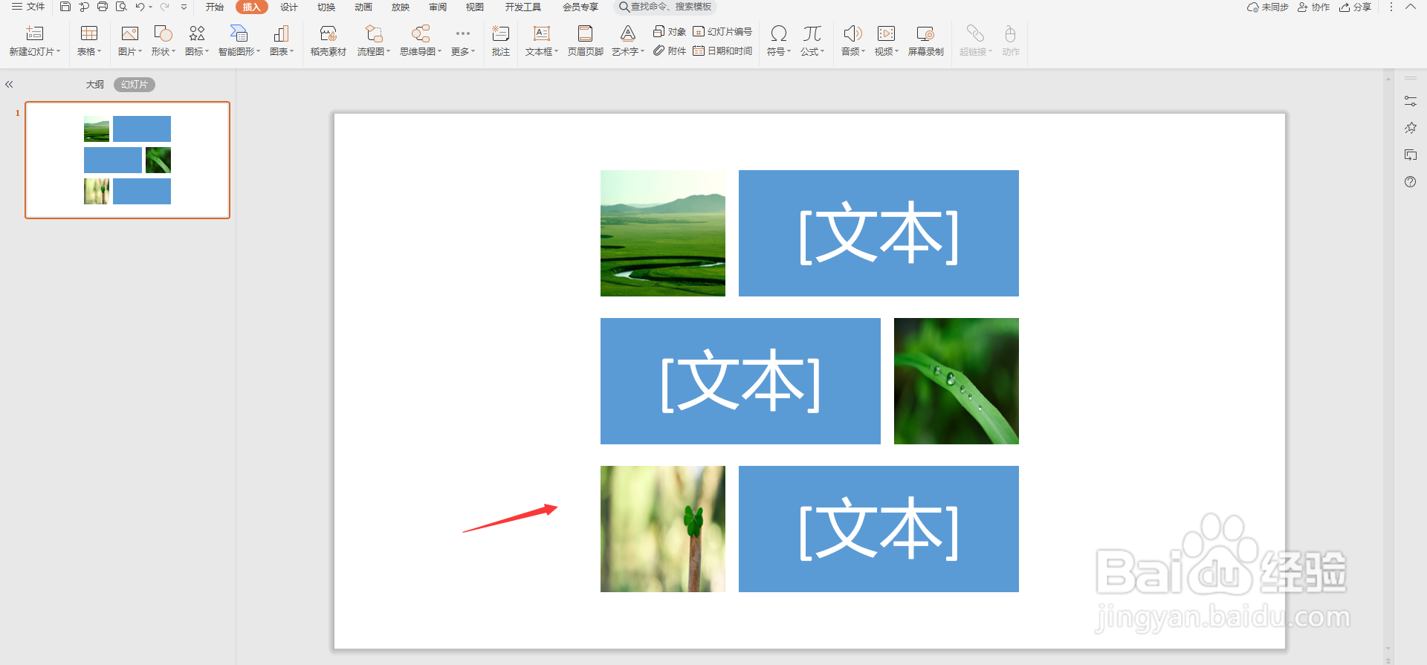Select the clover sprout image on slide
The height and width of the screenshot is (665, 1427).
663,529
